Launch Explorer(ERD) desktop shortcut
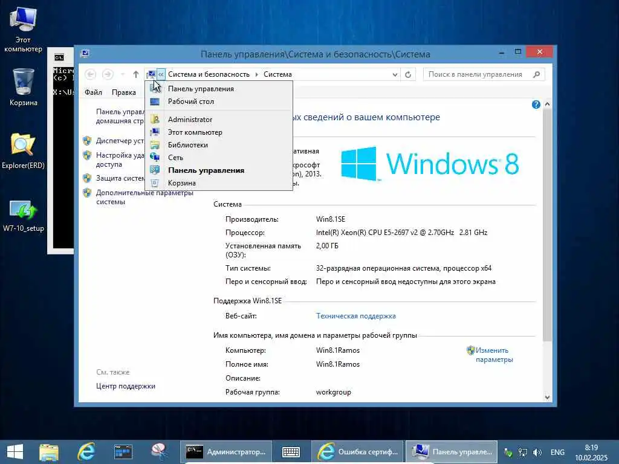619x464 pixels. click(24, 150)
